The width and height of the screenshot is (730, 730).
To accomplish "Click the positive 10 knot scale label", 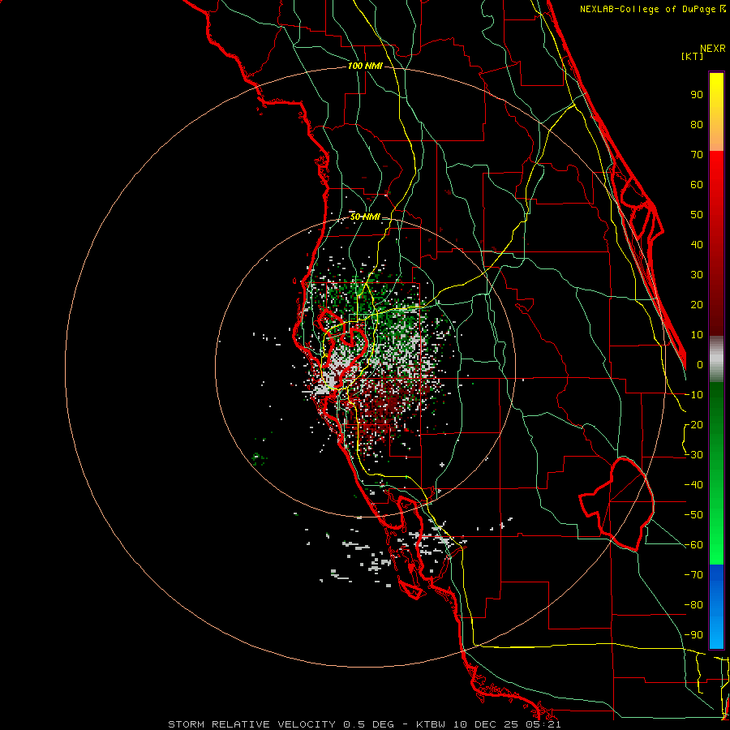I will pos(697,335).
